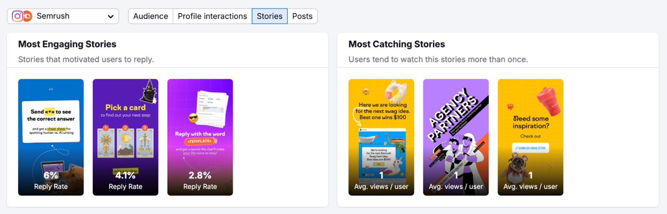
Task: Switch to the Audience tab
Action: click(x=150, y=16)
